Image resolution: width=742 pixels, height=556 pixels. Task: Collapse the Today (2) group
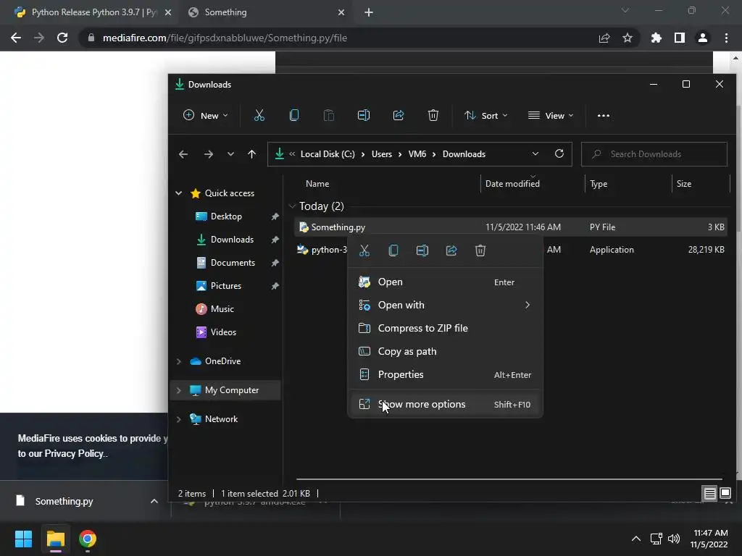click(293, 206)
